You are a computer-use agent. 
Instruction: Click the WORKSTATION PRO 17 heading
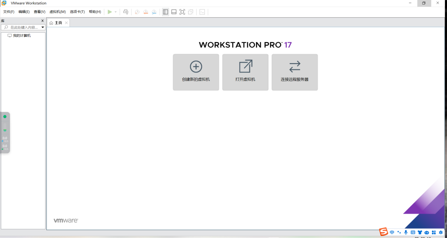(245, 45)
